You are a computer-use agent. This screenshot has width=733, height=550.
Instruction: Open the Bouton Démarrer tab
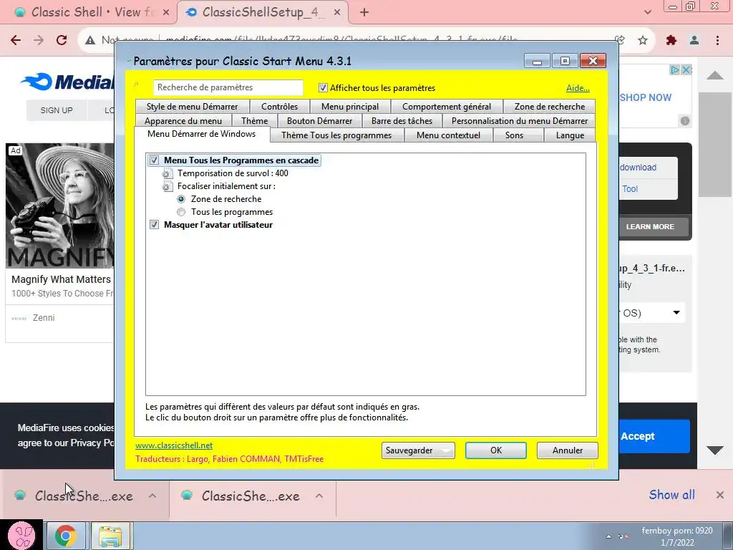(x=320, y=121)
